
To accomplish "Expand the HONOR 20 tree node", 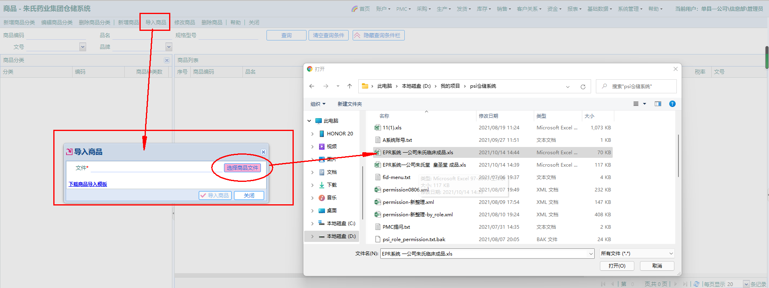I will pyautogui.click(x=313, y=134).
